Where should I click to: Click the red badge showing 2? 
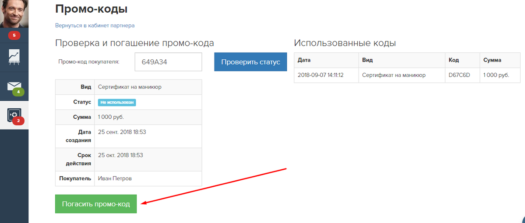pos(18,121)
